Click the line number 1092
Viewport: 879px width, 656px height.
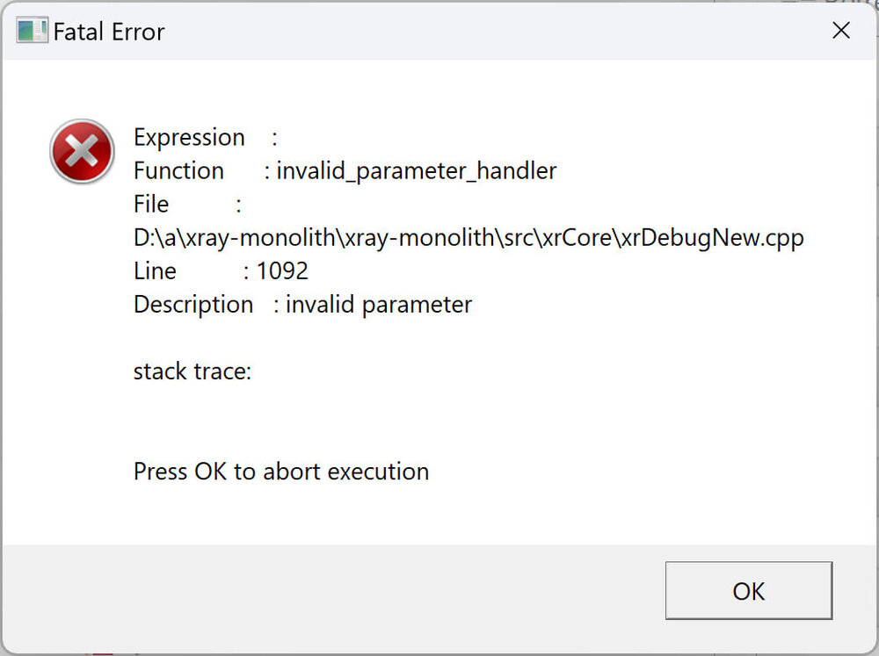tap(282, 271)
